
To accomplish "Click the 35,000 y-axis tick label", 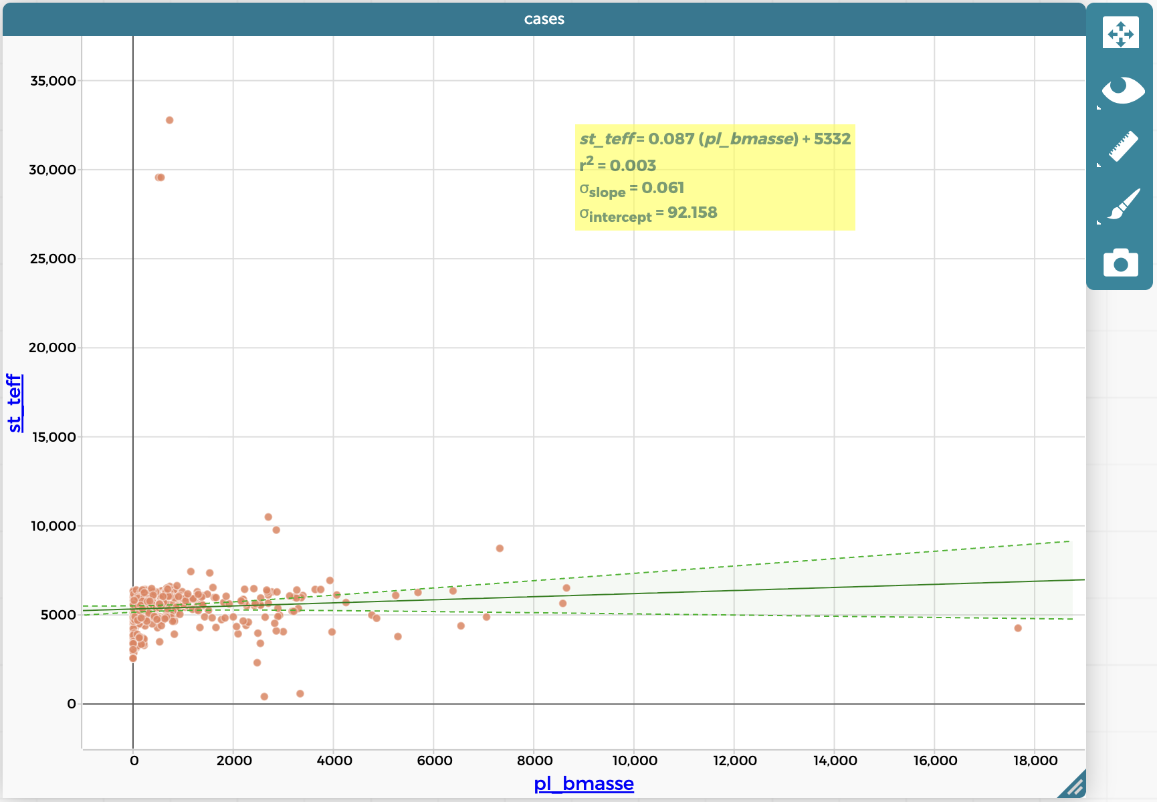I will click(x=53, y=81).
